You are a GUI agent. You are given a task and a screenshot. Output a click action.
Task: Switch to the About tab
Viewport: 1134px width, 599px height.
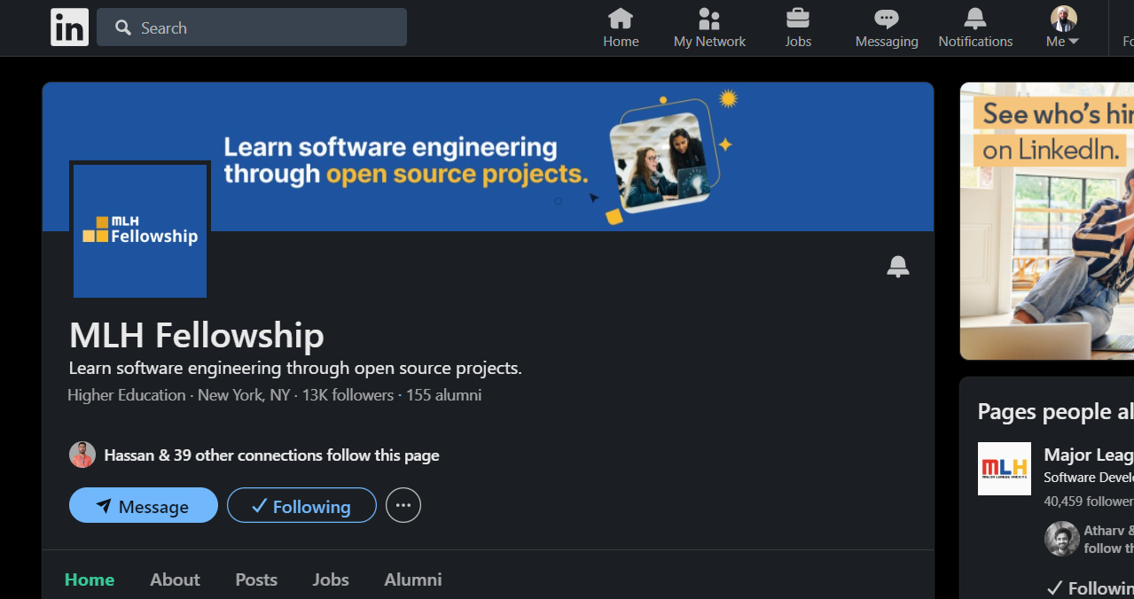[175, 579]
